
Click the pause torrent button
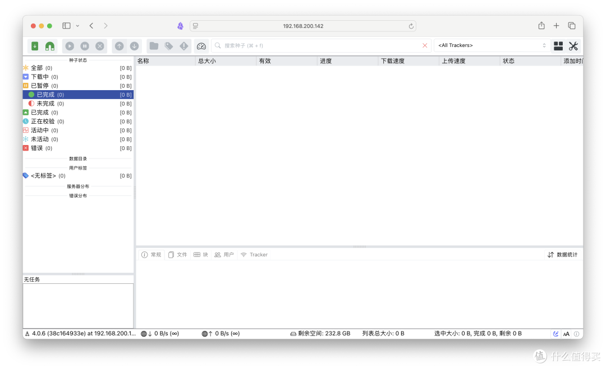(85, 46)
